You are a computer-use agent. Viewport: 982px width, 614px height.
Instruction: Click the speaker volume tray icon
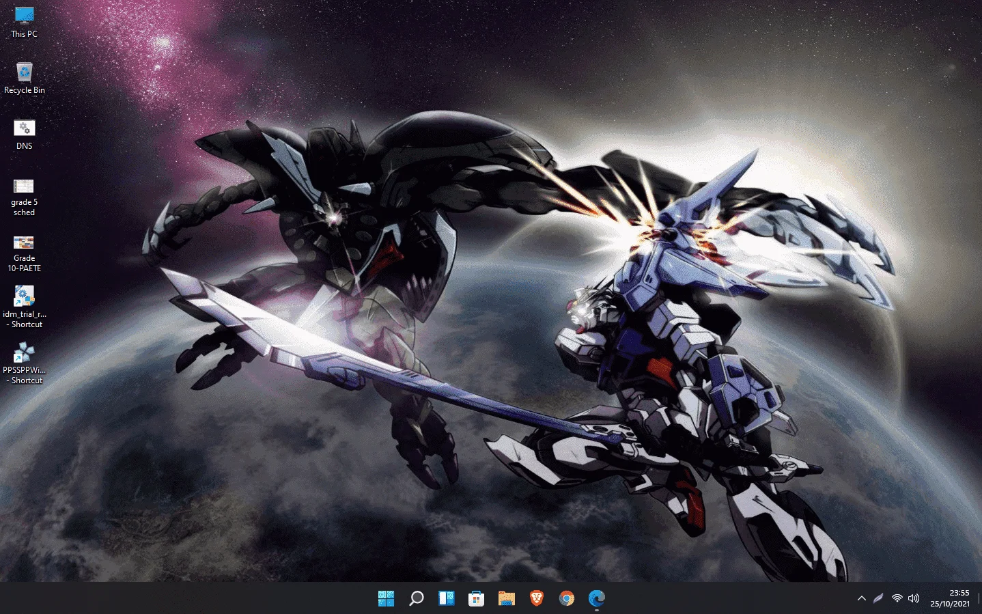(914, 598)
